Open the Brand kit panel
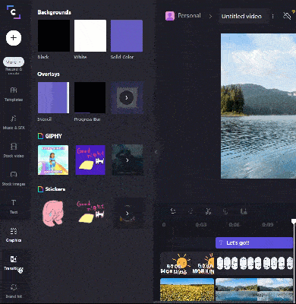The image size is (296, 304). point(14,291)
